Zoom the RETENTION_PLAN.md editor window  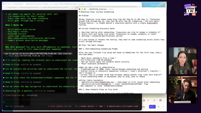pos(85,9)
